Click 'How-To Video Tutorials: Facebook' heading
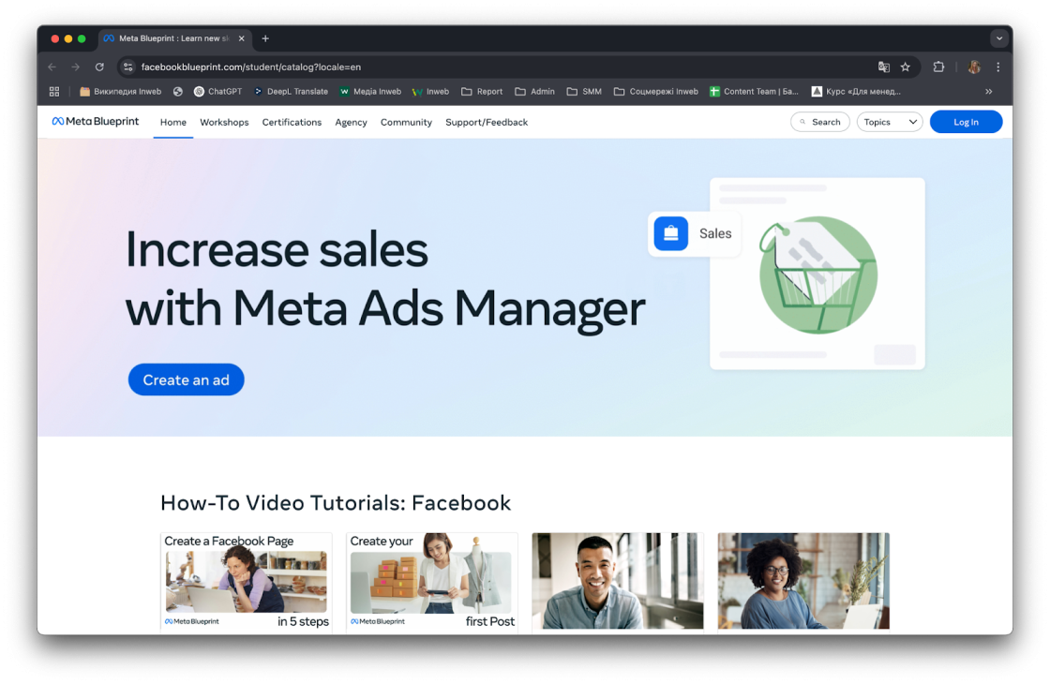 [336, 502]
